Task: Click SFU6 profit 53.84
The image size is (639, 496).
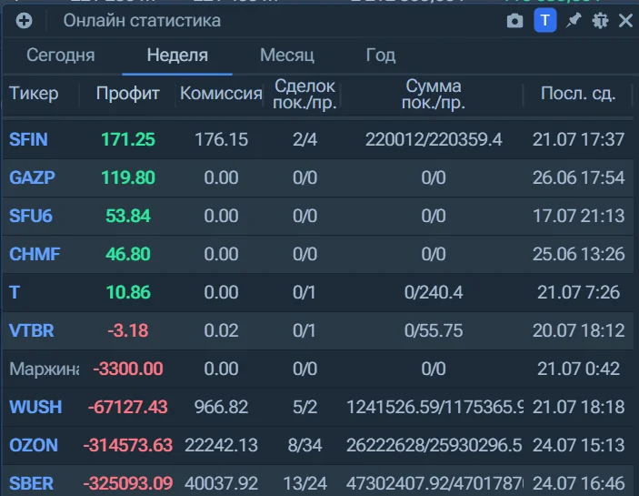Action: [x=128, y=216]
